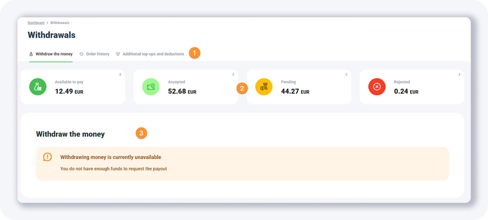
Task: Click the 12.49 EUR available amount
Action: (x=69, y=91)
